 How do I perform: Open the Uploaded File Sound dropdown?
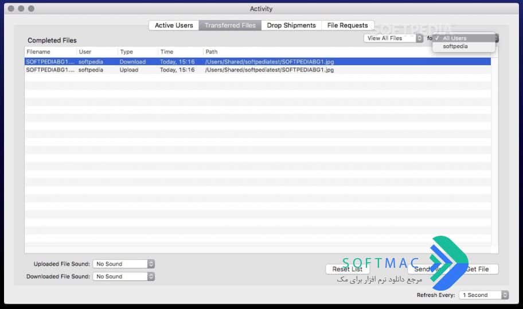click(x=124, y=264)
